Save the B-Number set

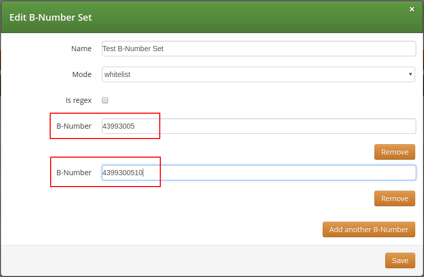pyautogui.click(x=400, y=260)
